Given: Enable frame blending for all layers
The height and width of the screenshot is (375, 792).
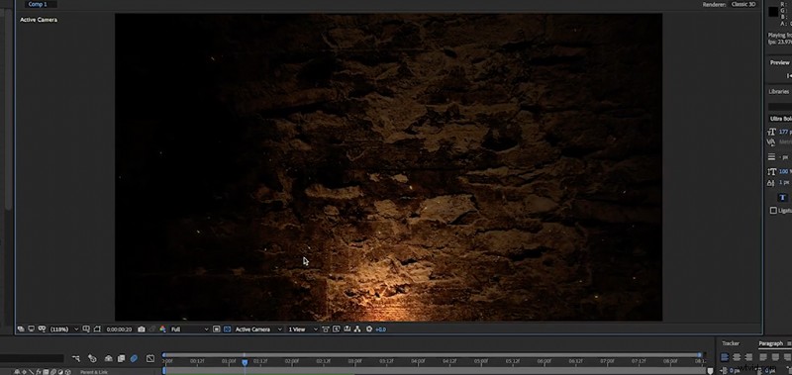Looking at the screenshot, I should click(x=121, y=358).
